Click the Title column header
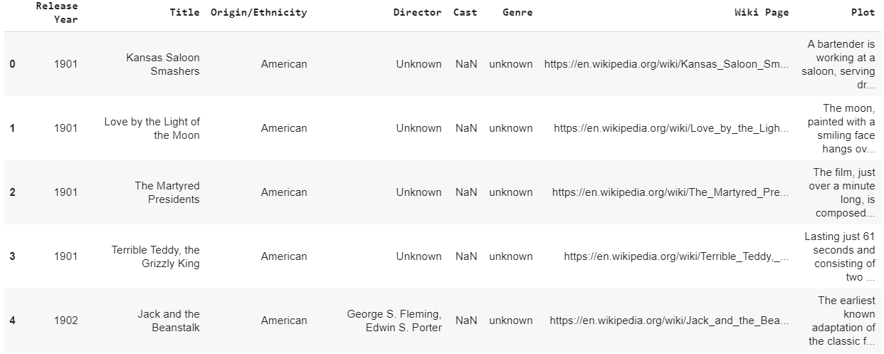The width and height of the screenshot is (884, 354). 184,13
